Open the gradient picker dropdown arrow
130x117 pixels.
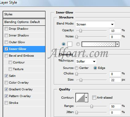pos(117,44)
